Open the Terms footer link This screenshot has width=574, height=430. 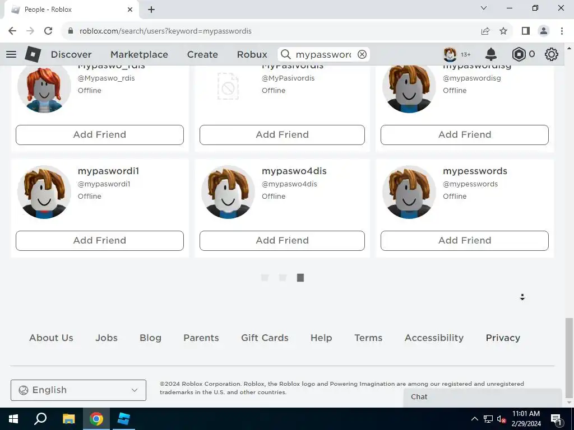(x=368, y=338)
